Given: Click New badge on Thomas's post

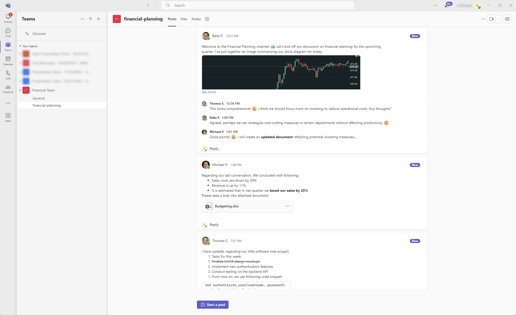Looking at the screenshot, I should pos(415,241).
